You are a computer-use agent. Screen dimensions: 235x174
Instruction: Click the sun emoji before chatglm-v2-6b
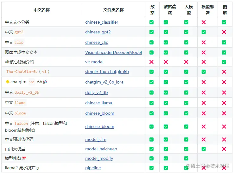8,82
